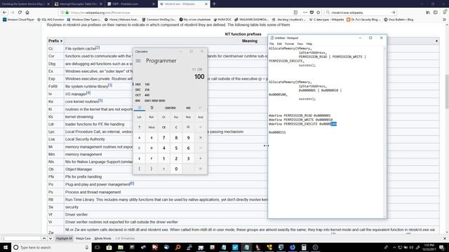This screenshot has height=252, width=449.
Task: Sort the table by Prefix column
Action: 55,41
